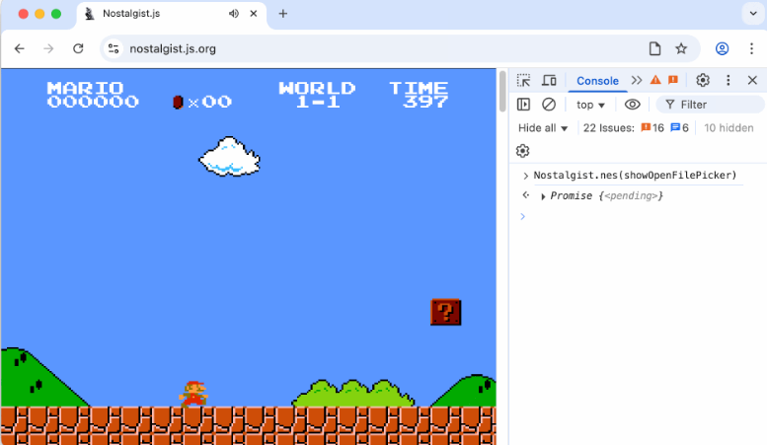Open DevTools customize menu
This screenshot has height=445, width=767.
pyautogui.click(x=728, y=80)
